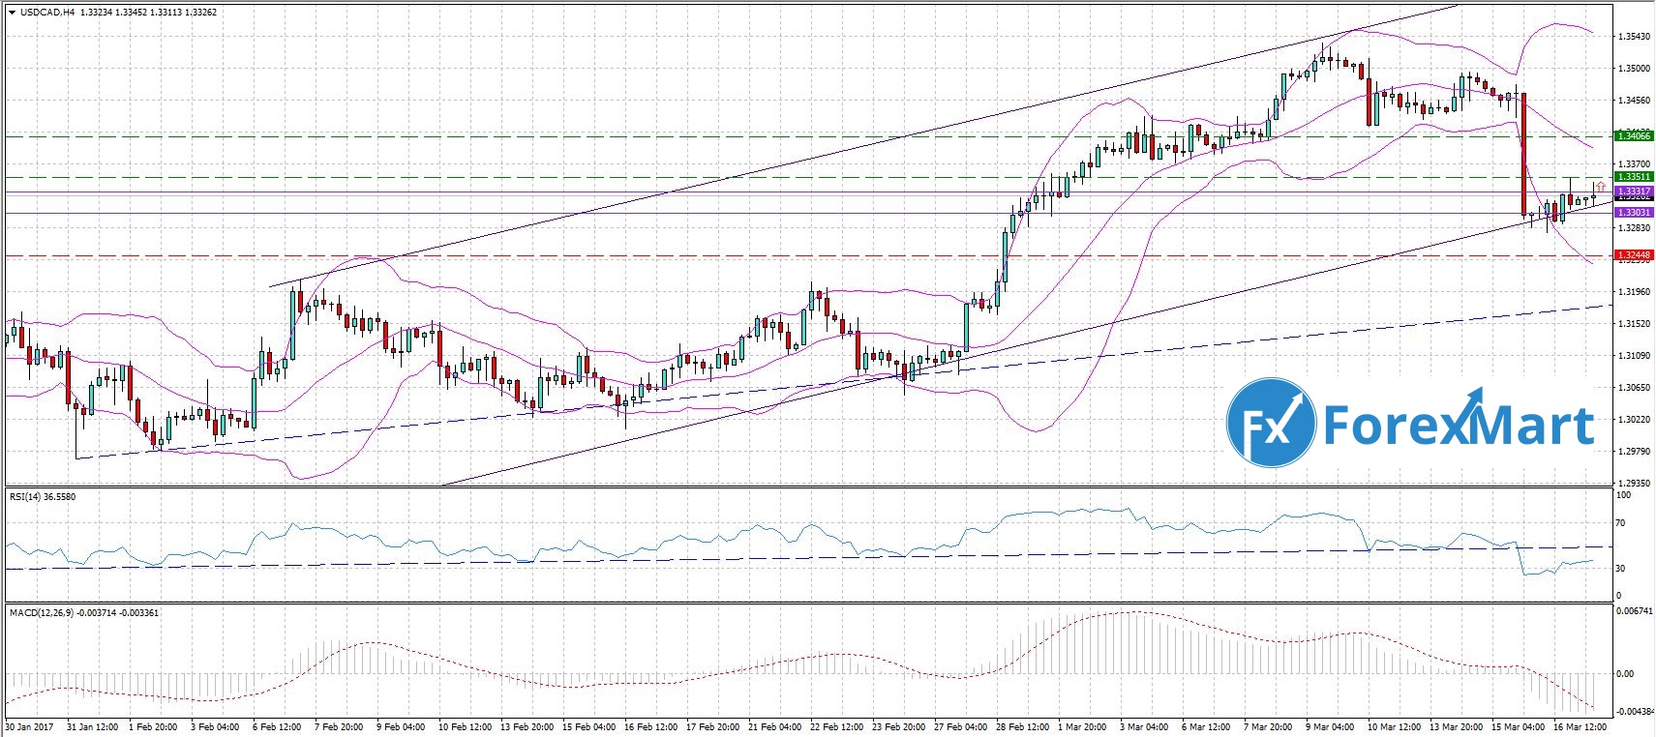Click the 22 Feb 12:00 time label
Viewport: 1656px width, 737px height.
[834, 725]
